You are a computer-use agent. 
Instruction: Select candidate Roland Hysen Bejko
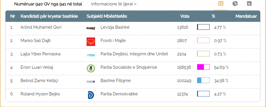tap(40, 94)
